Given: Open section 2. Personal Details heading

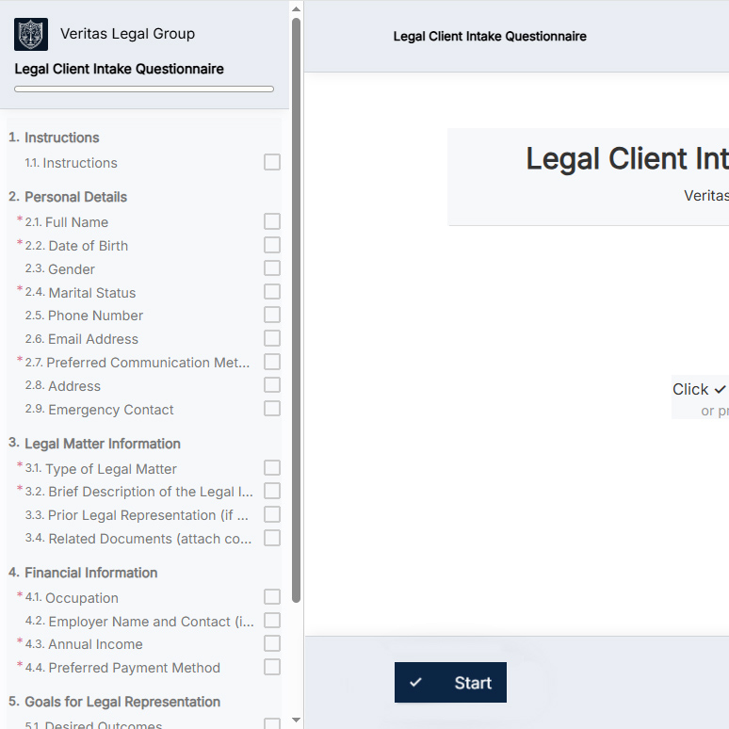Looking at the screenshot, I should pos(68,197).
